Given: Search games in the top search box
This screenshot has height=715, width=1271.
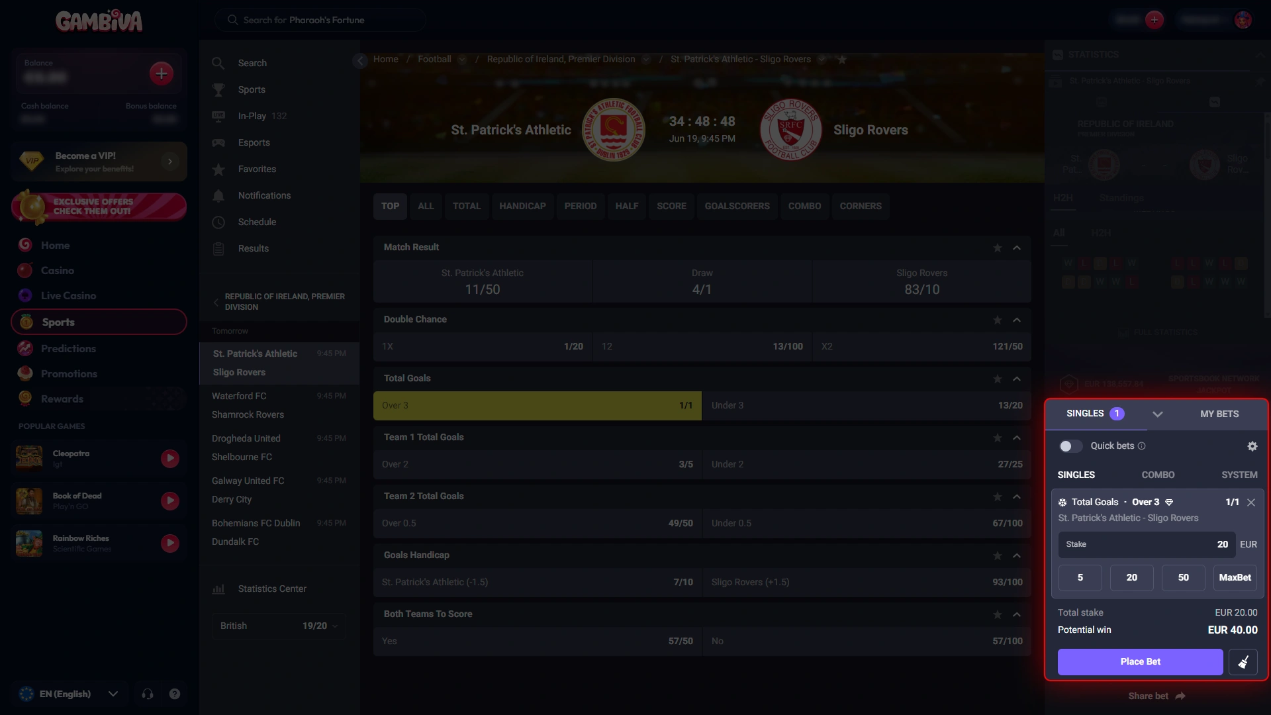Looking at the screenshot, I should pos(320,20).
